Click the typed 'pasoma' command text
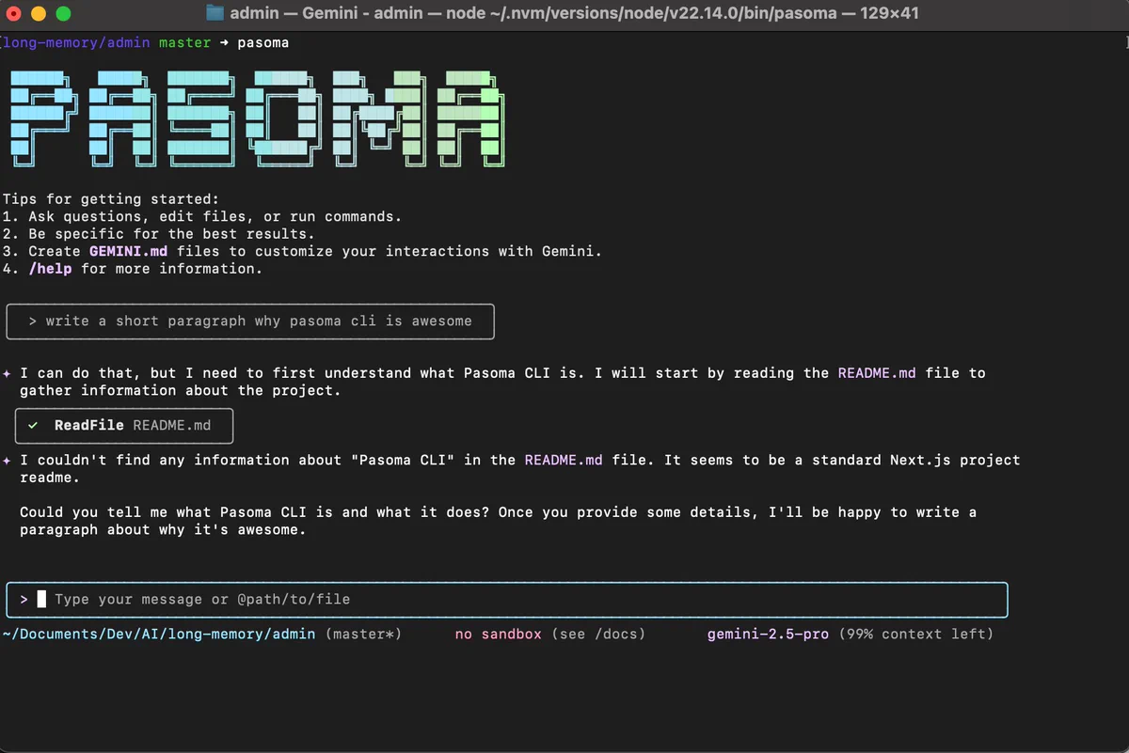 (x=263, y=43)
